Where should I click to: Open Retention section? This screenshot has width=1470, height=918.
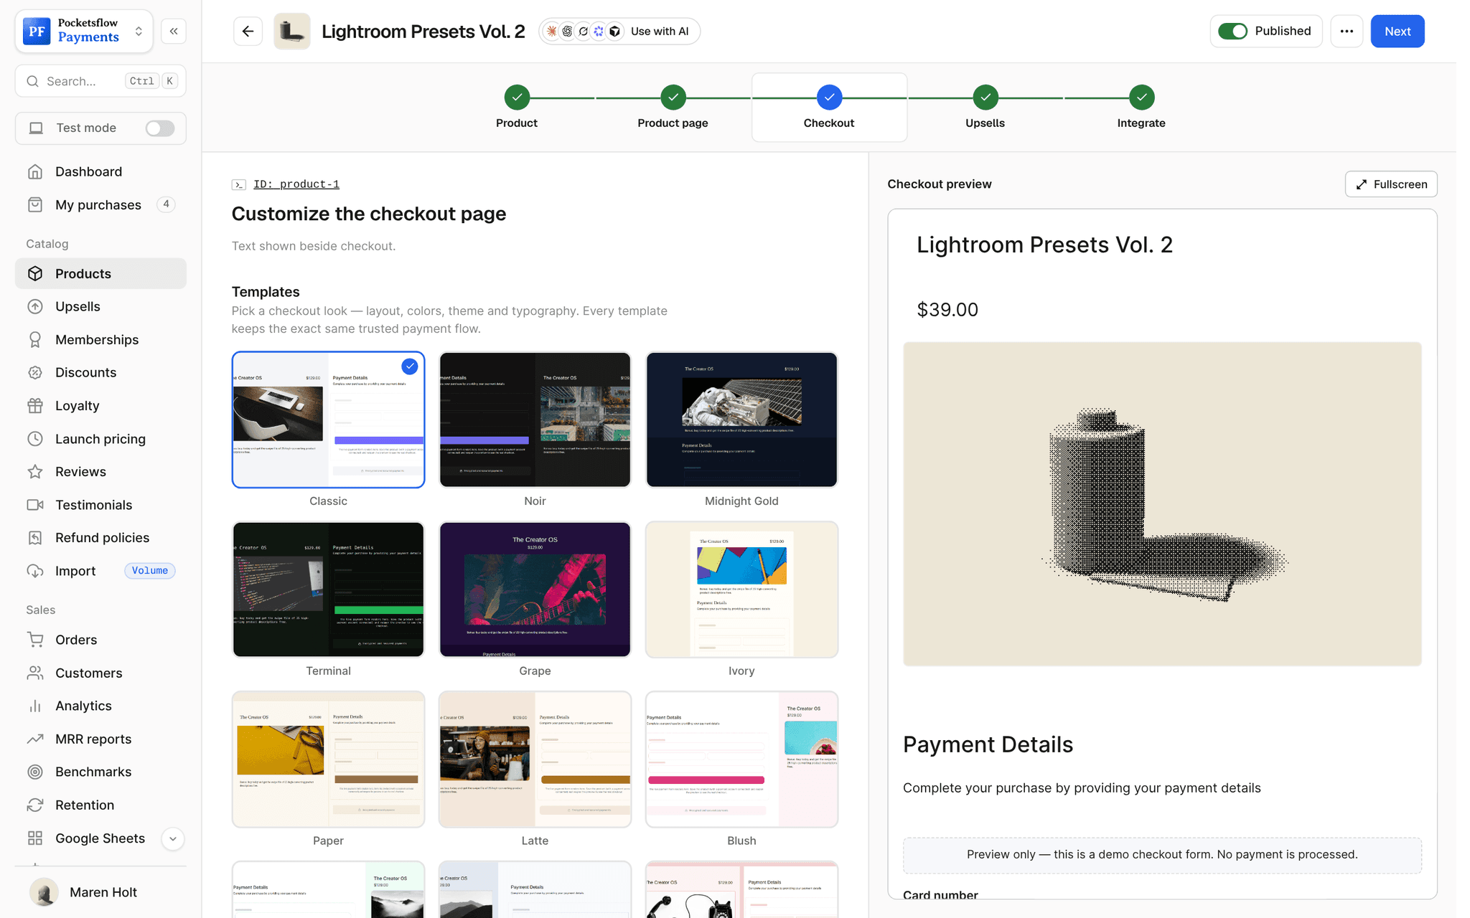[100, 805]
